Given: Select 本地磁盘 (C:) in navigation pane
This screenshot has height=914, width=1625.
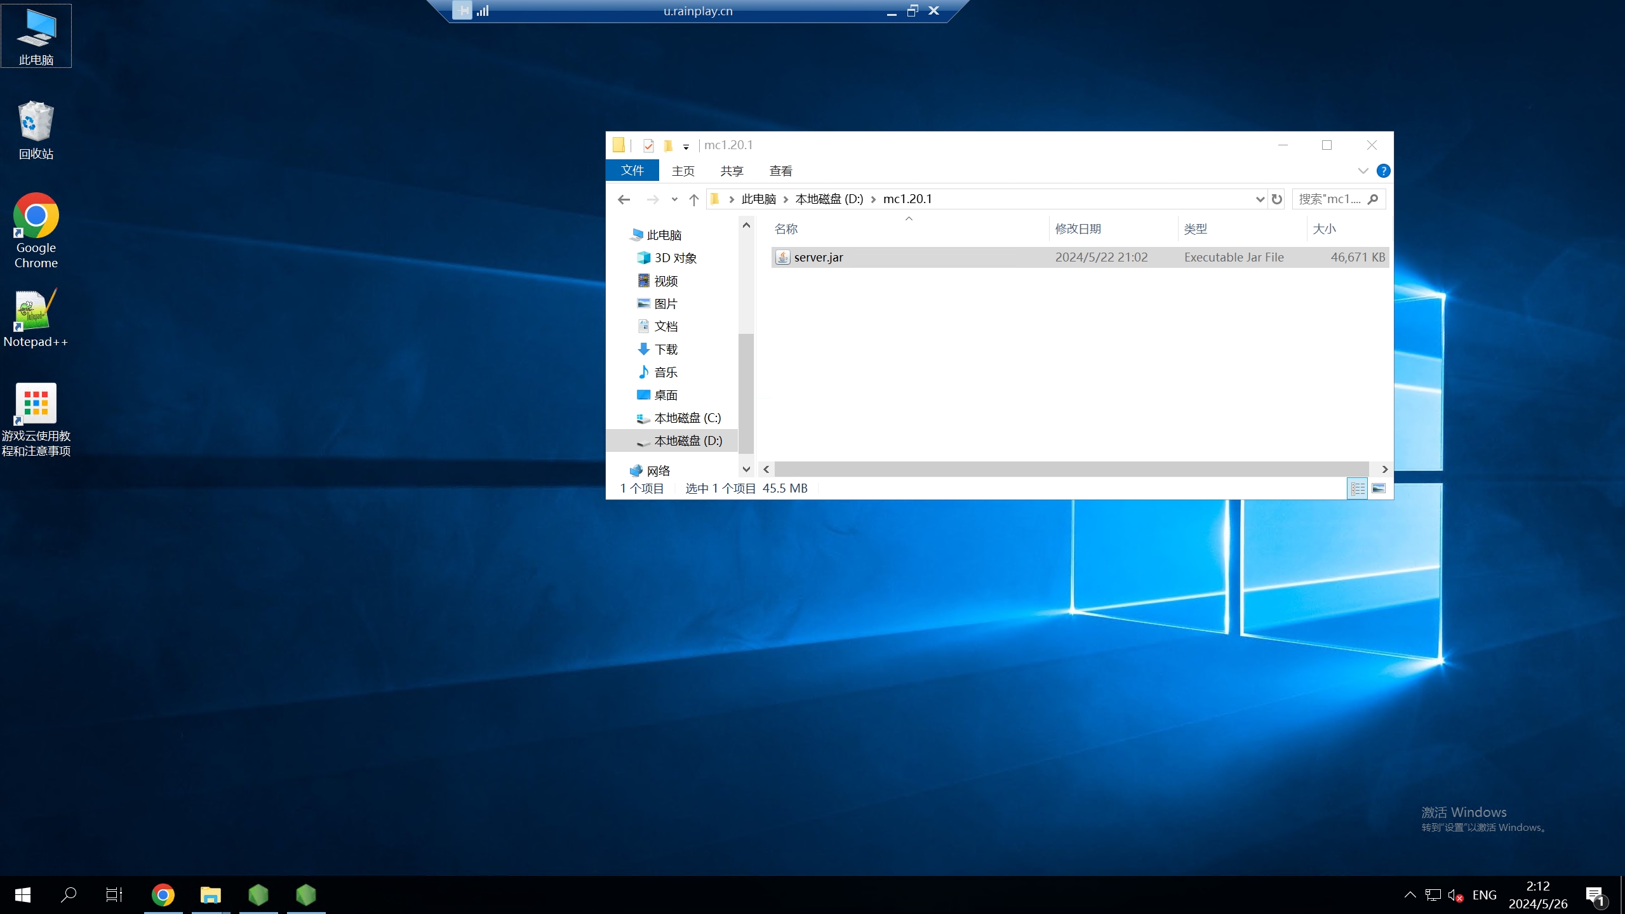Looking at the screenshot, I should (x=687, y=418).
